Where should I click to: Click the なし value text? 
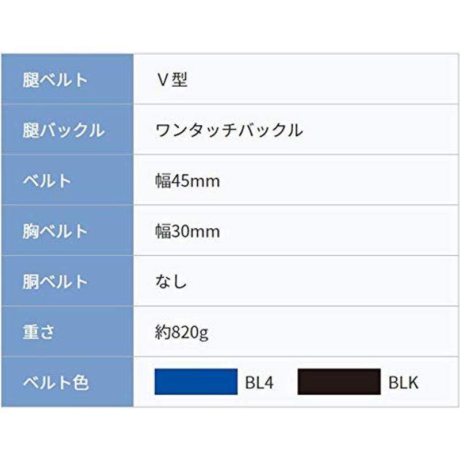171,281
